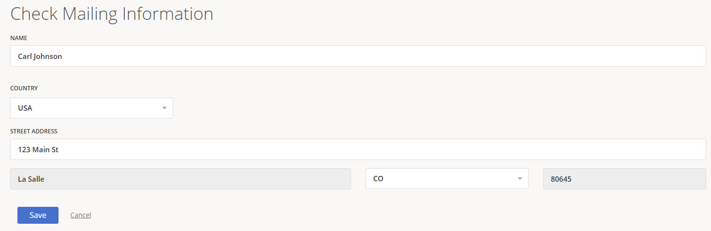
Task: Click the selected CO state value
Action: click(378, 179)
